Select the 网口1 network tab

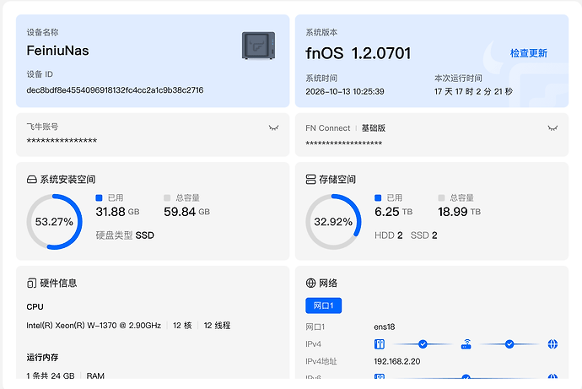point(323,305)
